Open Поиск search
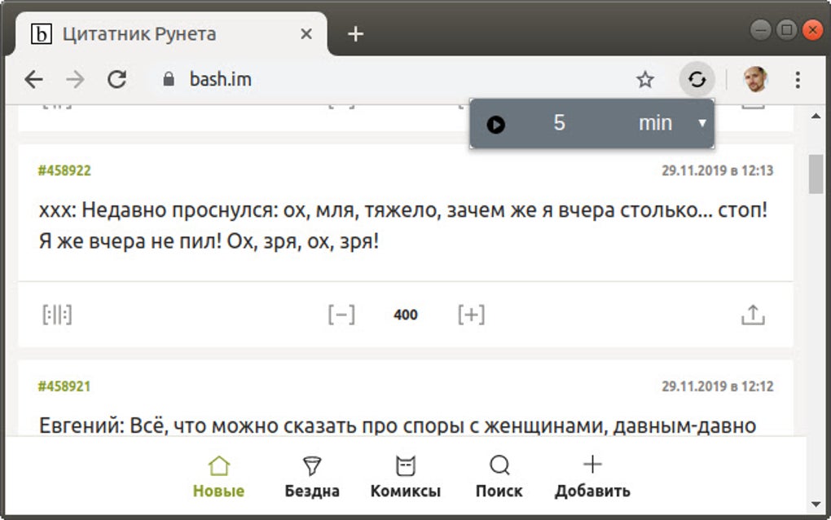The width and height of the screenshot is (831, 520). [x=499, y=477]
